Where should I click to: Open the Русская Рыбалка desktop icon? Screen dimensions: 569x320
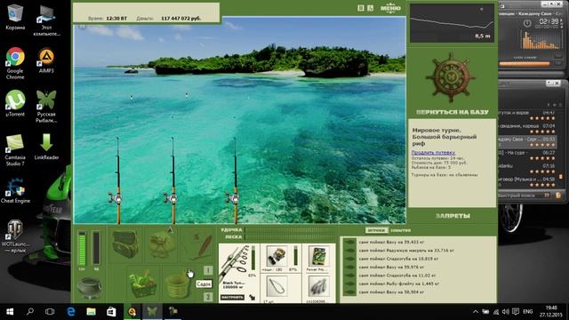click(x=46, y=107)
